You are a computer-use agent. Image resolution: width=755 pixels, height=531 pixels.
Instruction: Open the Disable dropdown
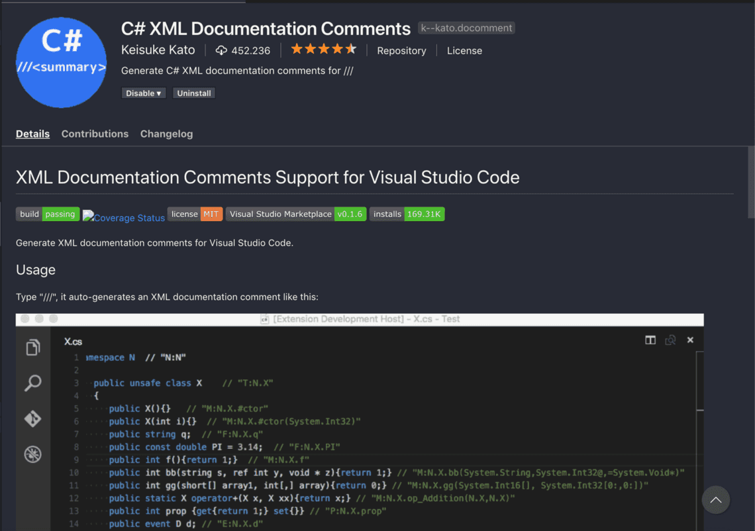pos(143,93)
